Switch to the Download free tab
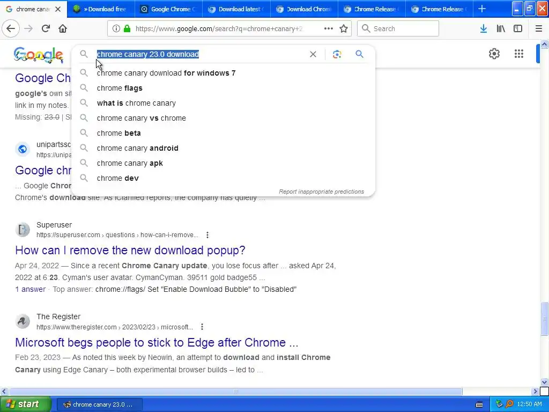 [101, 9]
